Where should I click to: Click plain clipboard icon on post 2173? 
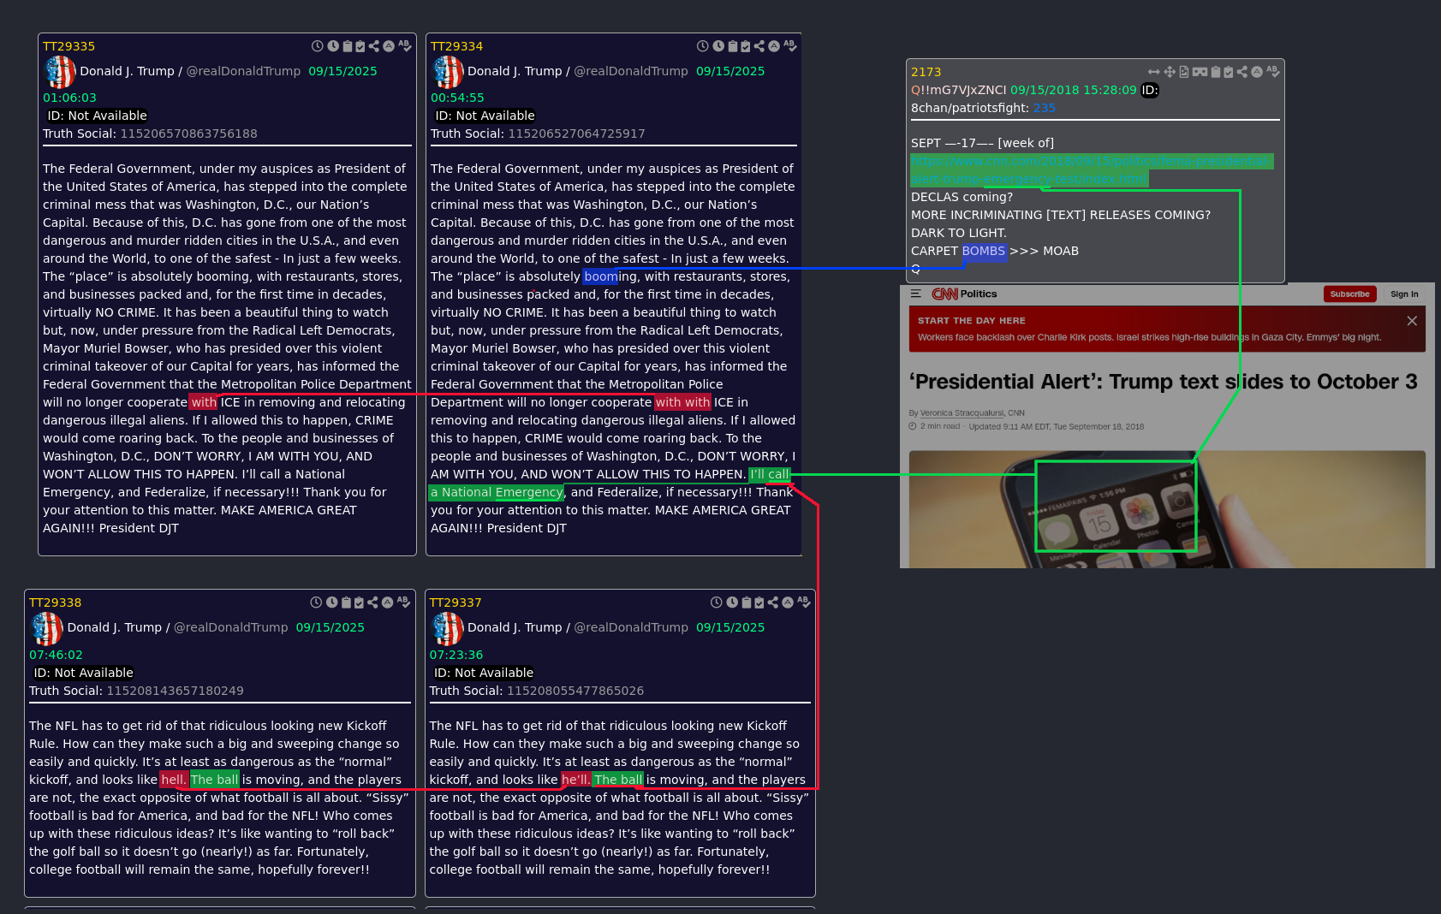(1215, 72)
